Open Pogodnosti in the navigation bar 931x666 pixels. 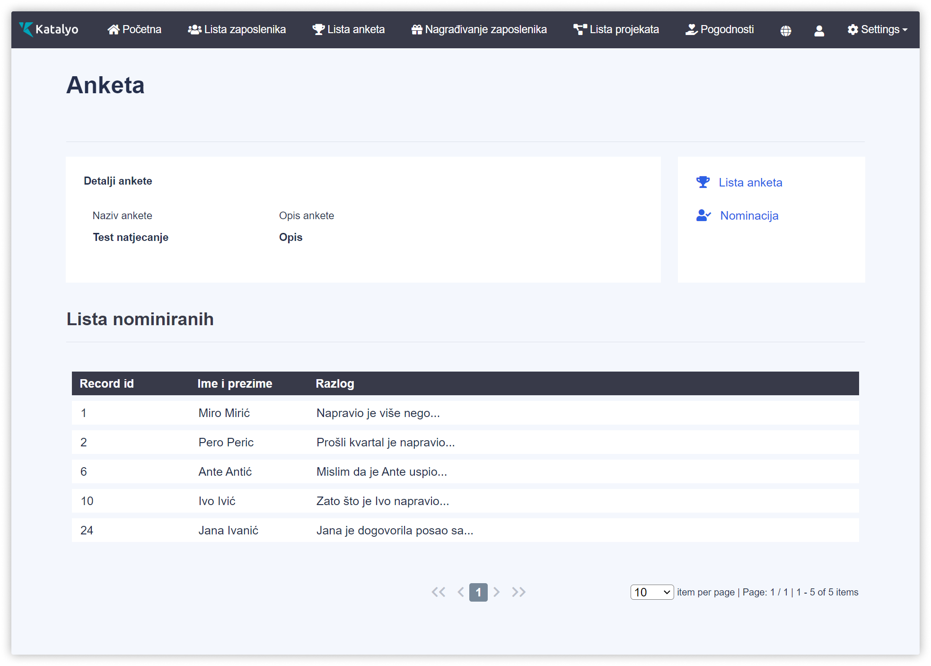pyautogui.click(x=720, y=29)
